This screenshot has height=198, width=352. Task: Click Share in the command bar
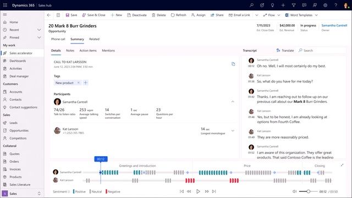point(217,15)
